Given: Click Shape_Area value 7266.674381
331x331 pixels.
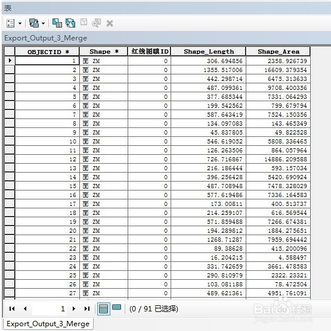Looking at the screenshot, I should click(x=287, y=221).
